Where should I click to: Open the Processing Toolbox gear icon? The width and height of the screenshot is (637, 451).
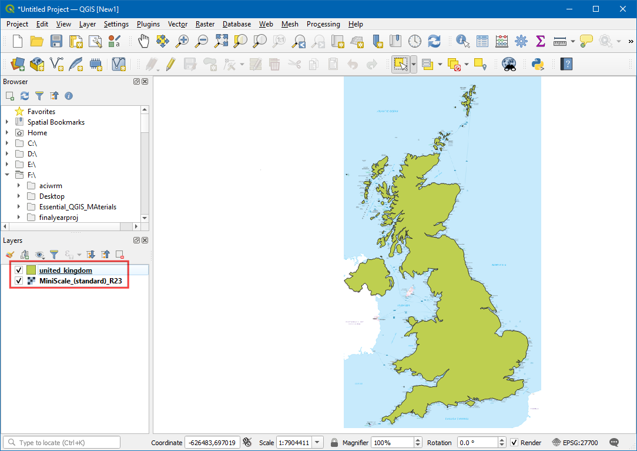521,41
